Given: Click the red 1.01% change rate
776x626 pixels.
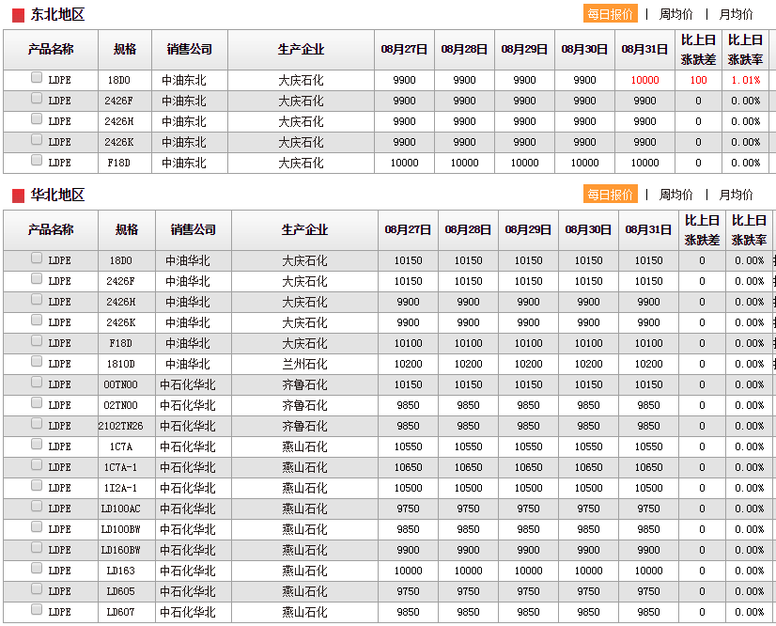Looking at the screenshot, I should [x=746, y=80].
